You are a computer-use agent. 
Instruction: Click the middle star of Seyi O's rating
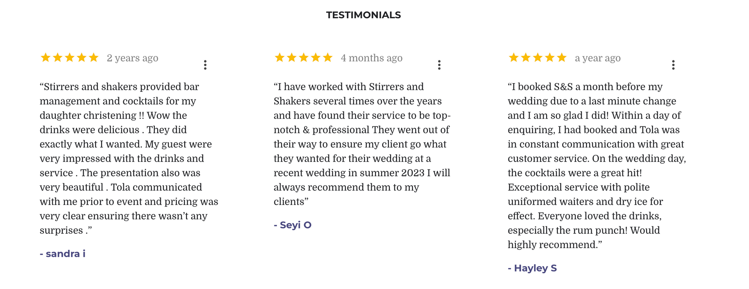(304, 58)
